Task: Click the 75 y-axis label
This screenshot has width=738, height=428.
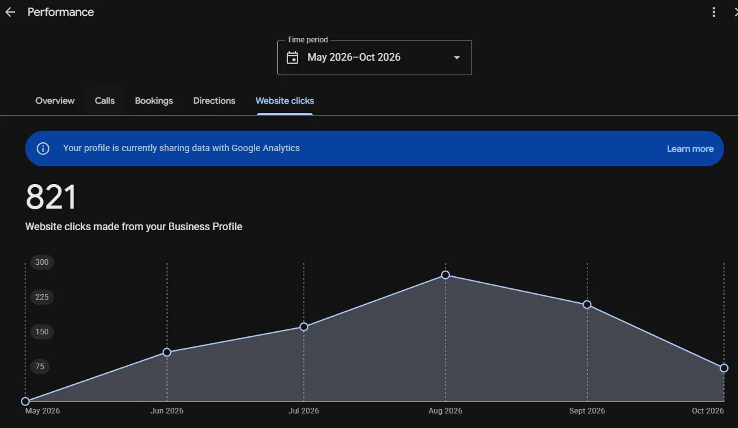Action: coord(40,367)
